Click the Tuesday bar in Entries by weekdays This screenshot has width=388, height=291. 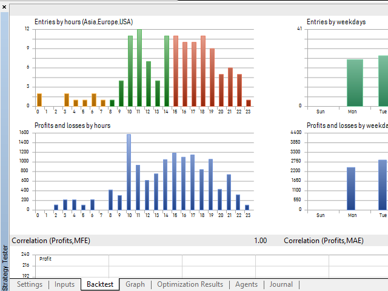tap(383, 81)
